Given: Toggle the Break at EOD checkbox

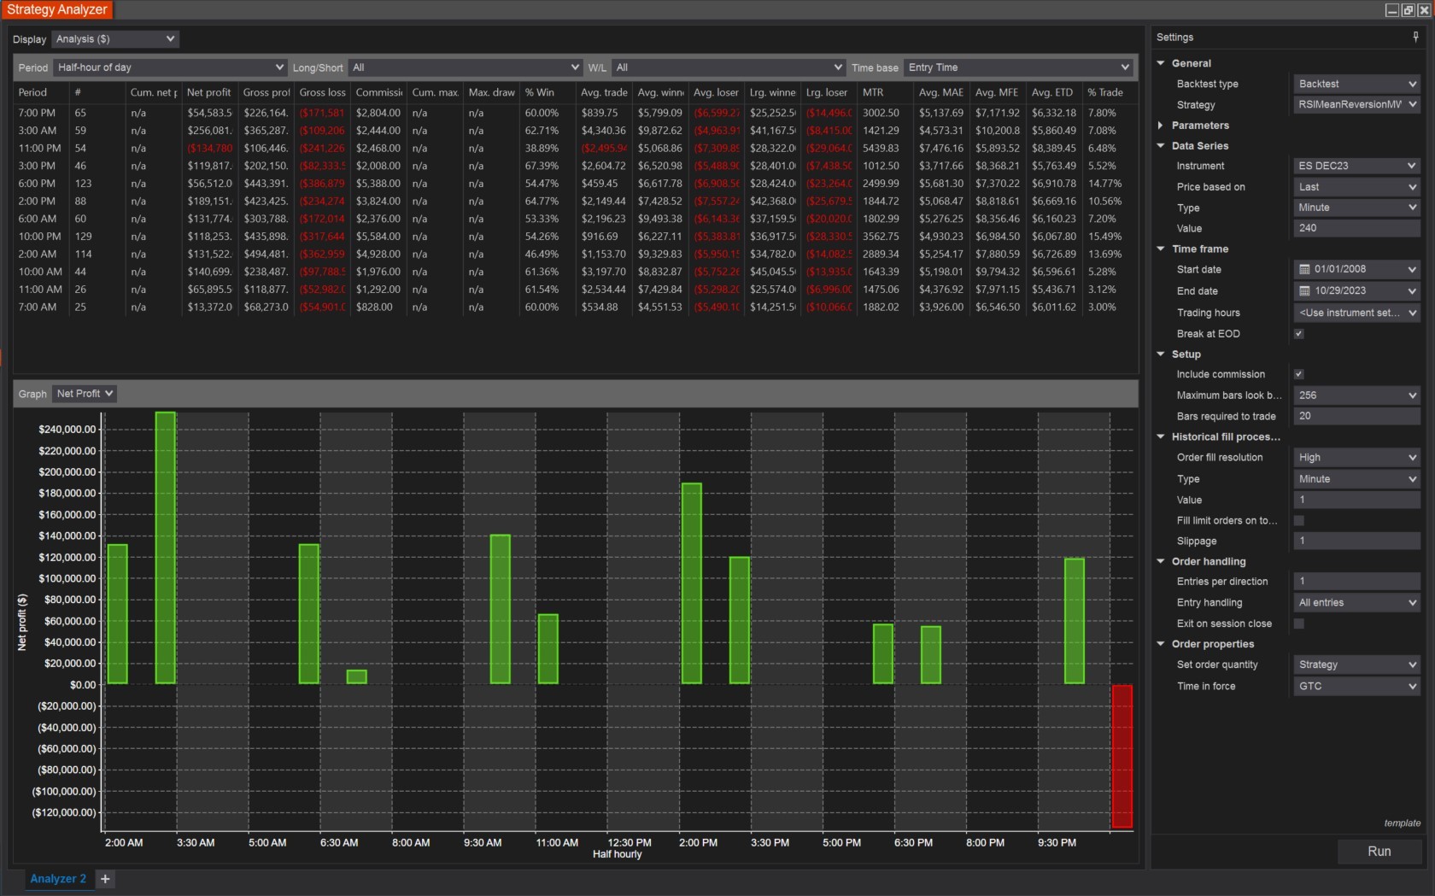Looking at the screenshot, I should pos(1299,334).
